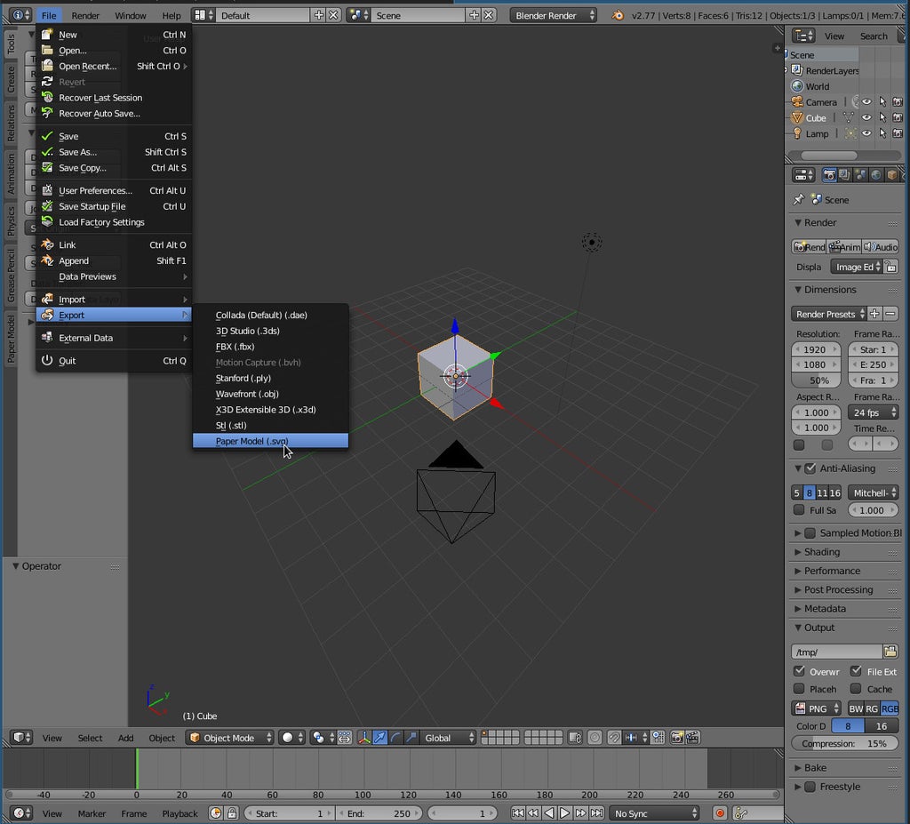
Task: Toggle Cube restrict-render camera icon
Action: [x=898, y=118]
